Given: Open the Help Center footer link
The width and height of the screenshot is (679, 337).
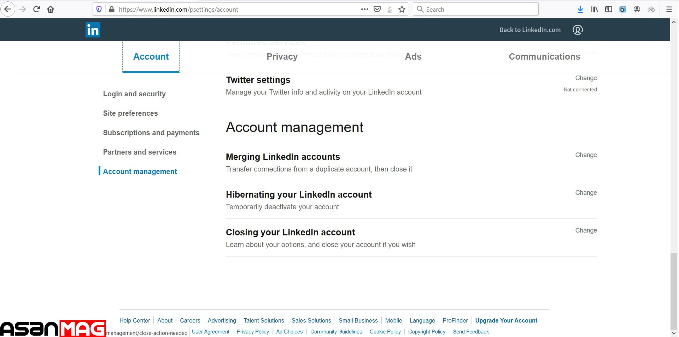Looking at the screenshot, I should click(x=135, y=320).
